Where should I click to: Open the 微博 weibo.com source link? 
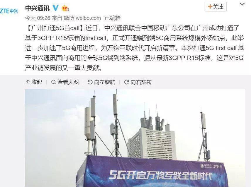[82, 18]
